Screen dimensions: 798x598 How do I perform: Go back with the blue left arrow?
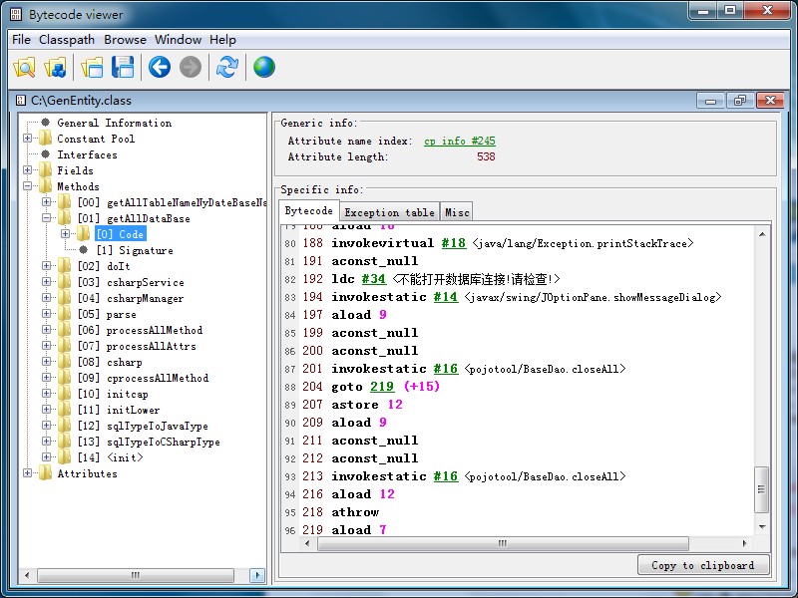click(x=160, y=68)
